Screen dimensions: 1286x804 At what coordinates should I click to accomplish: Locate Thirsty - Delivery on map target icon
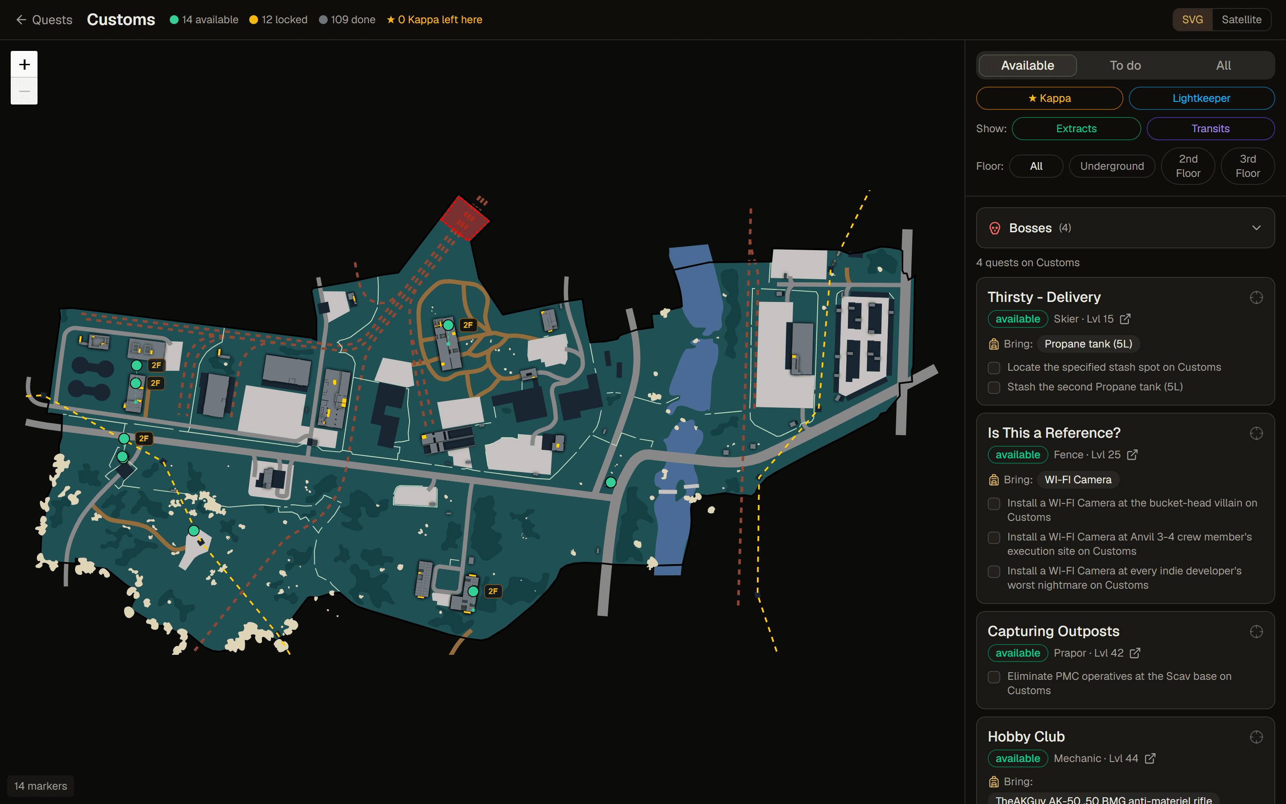pos(1256,297)
